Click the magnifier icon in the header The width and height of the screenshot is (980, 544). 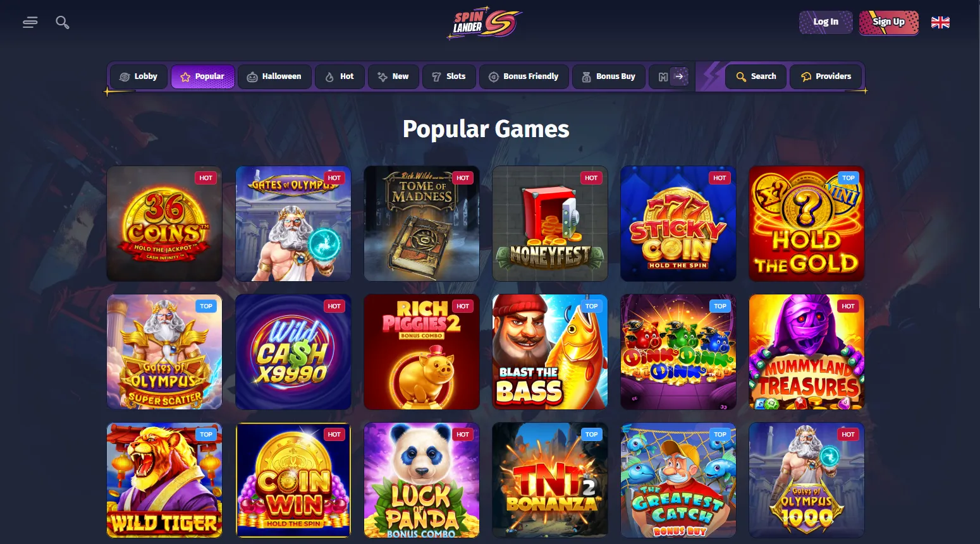click(x=63, y=22)
